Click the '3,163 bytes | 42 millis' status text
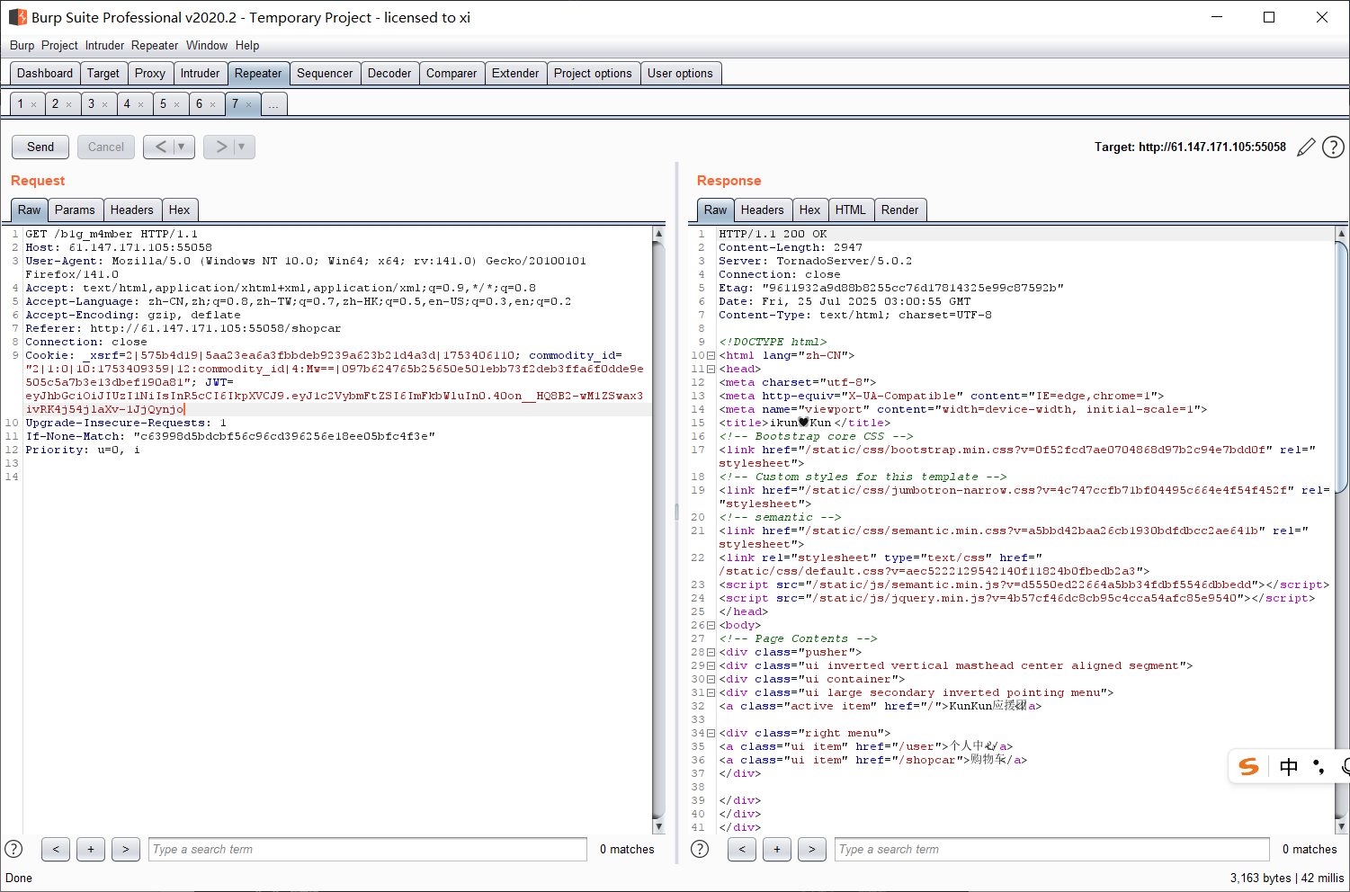Image resolution: width=1350 pixels, height=892 pixels. pos(1287,878)
